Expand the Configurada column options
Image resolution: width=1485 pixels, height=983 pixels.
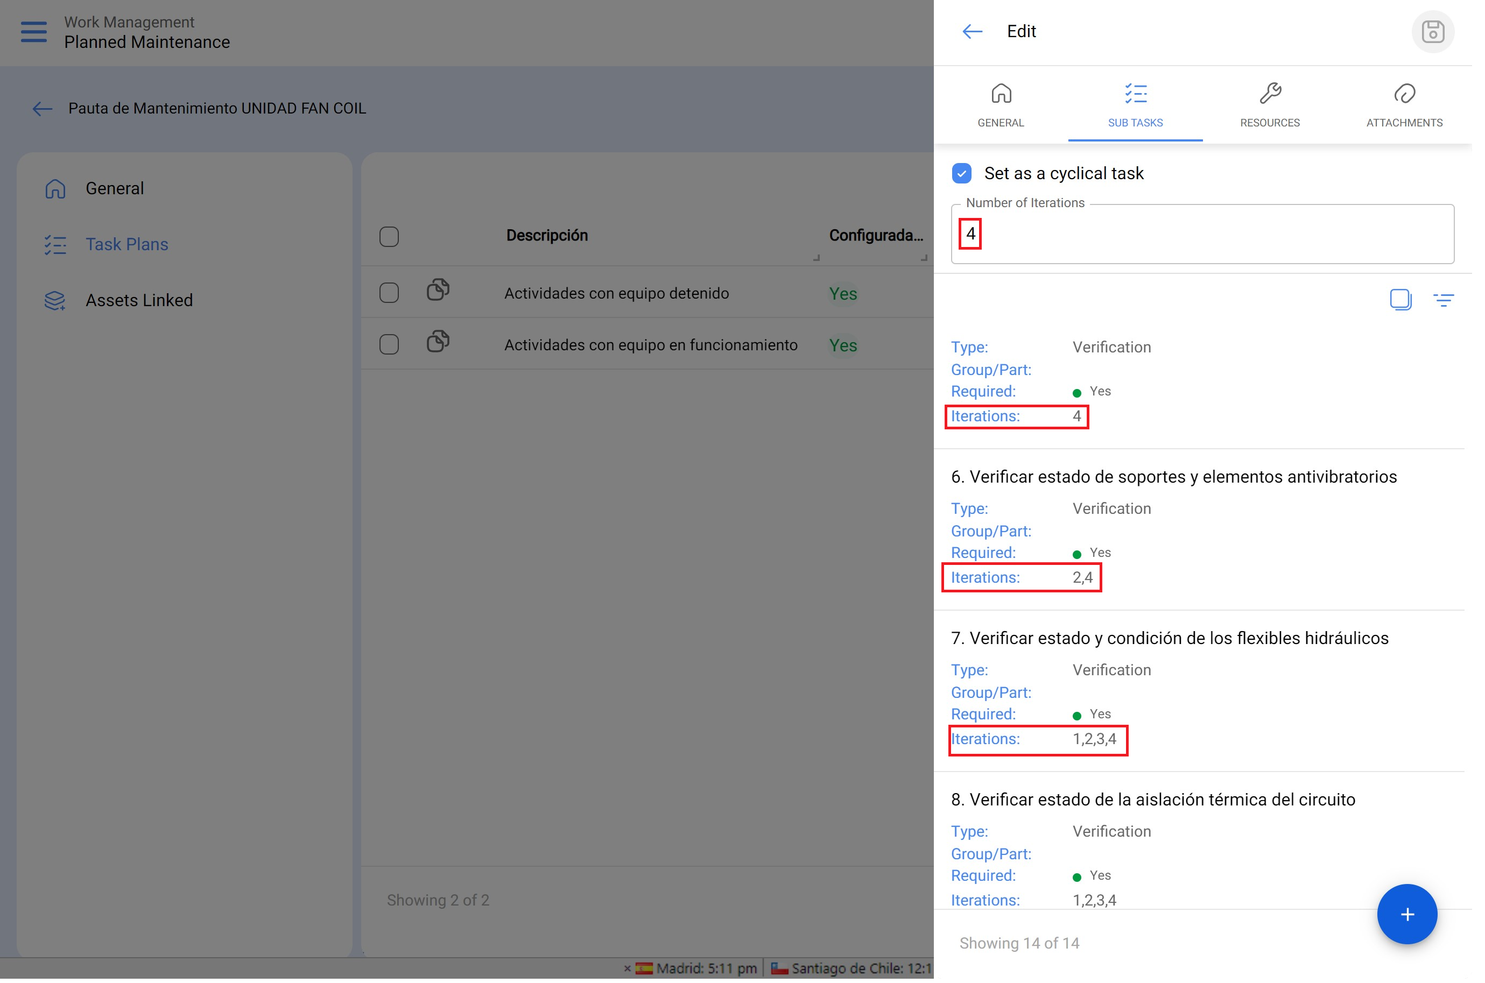click(876, 235)
